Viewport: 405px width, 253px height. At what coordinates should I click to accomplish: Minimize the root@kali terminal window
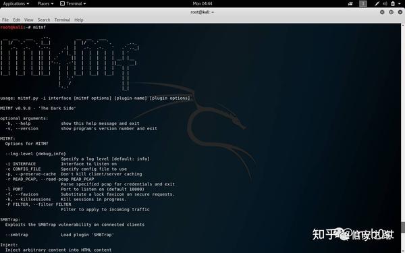[382, 12]
